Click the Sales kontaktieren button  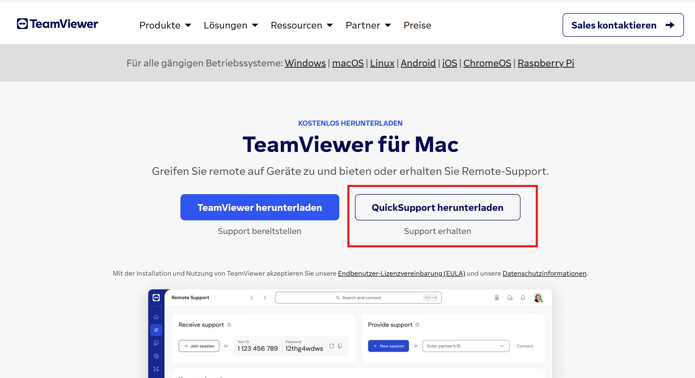(623, 25)
